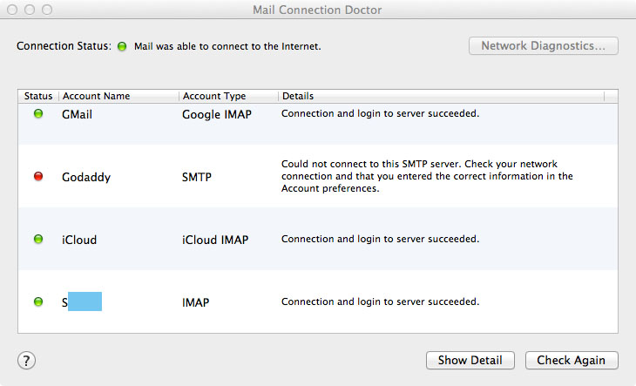The width and height of the screenshot is (636, 386).
Task: Click the green status light beside IMAP account
Action: point(38,301)
